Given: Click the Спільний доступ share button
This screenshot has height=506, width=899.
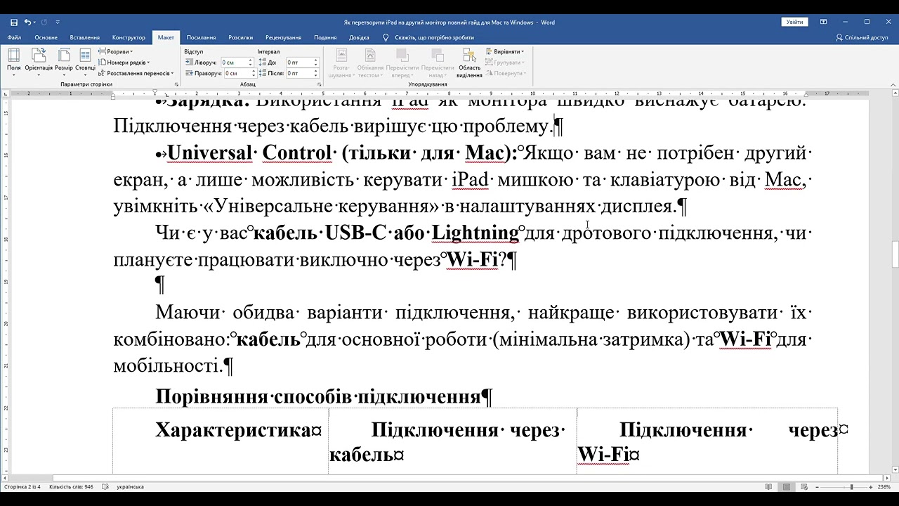Looking at the screenshot, I should click(862, 37).
